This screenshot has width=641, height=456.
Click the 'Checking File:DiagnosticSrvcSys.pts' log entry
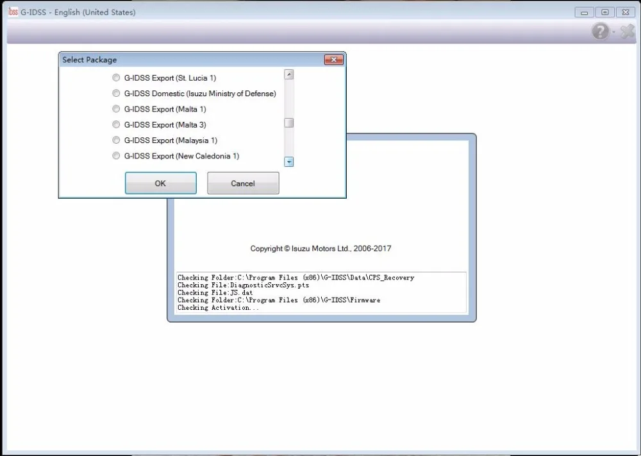click(243, 285)
